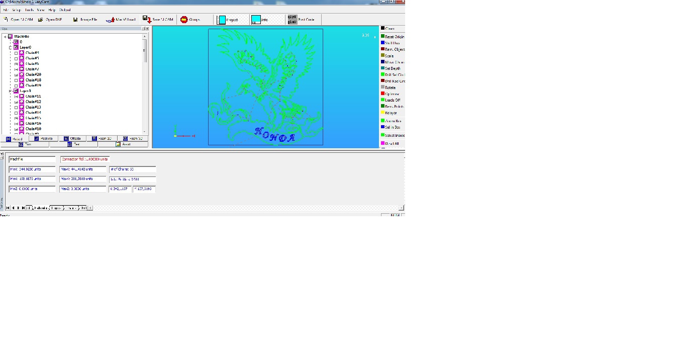Switch to the Foam 2D tab

coord(102,139)
